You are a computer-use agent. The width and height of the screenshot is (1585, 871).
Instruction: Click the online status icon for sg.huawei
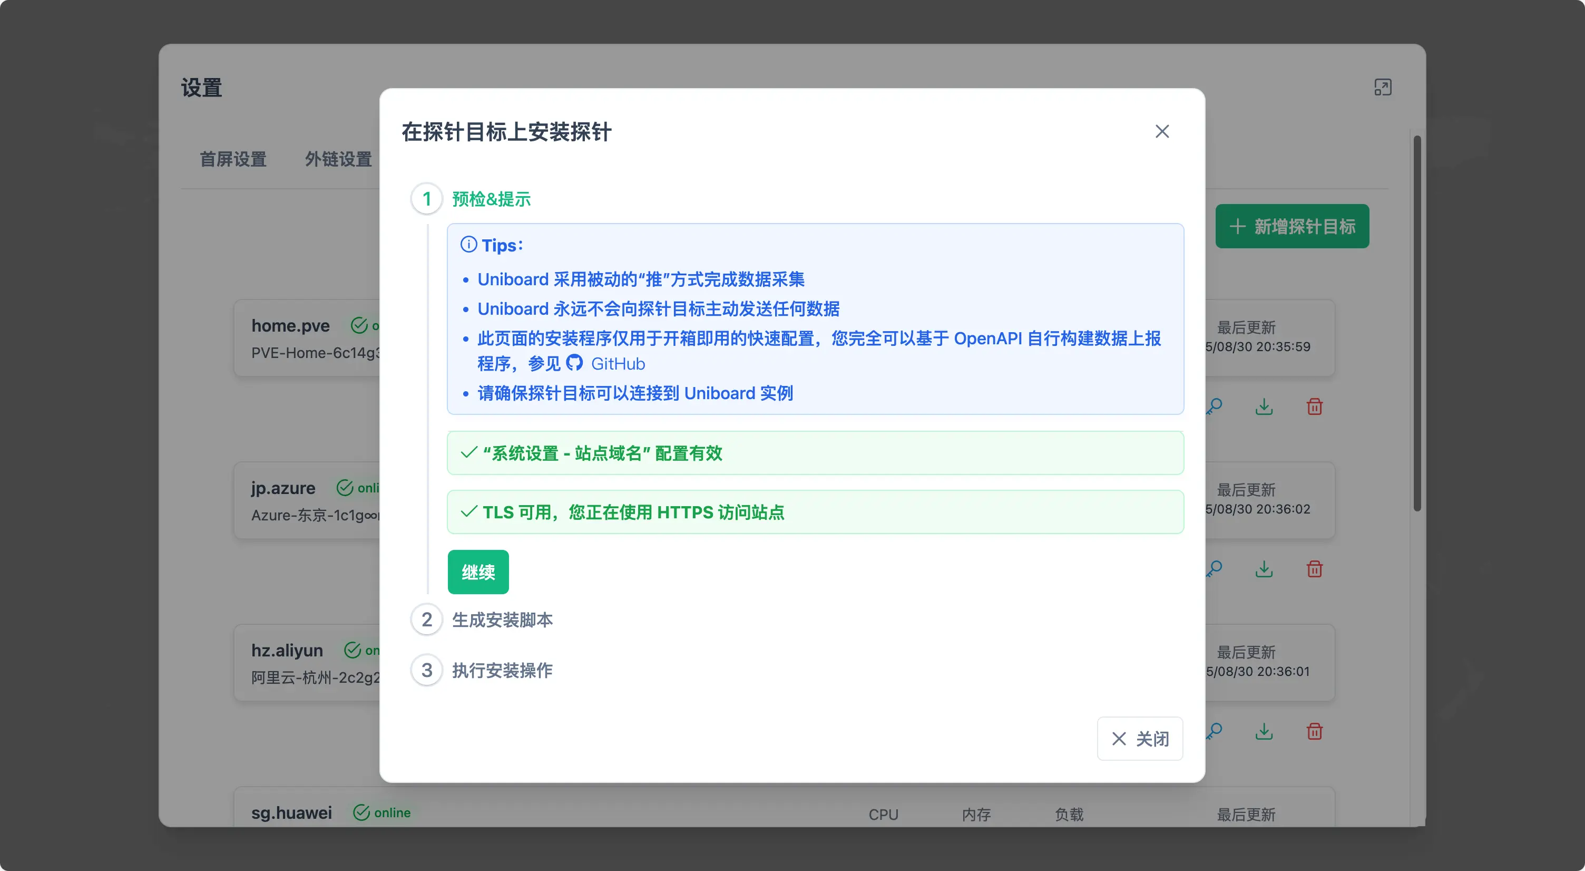point(361,812)
